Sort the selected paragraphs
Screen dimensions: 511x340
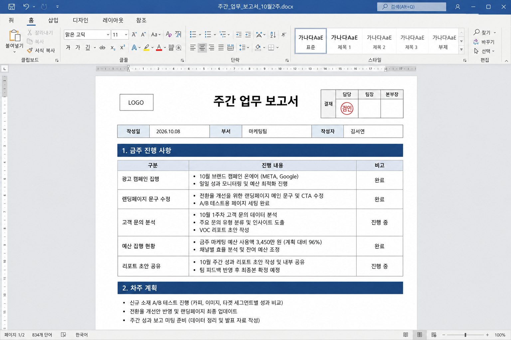coord(273,35)
